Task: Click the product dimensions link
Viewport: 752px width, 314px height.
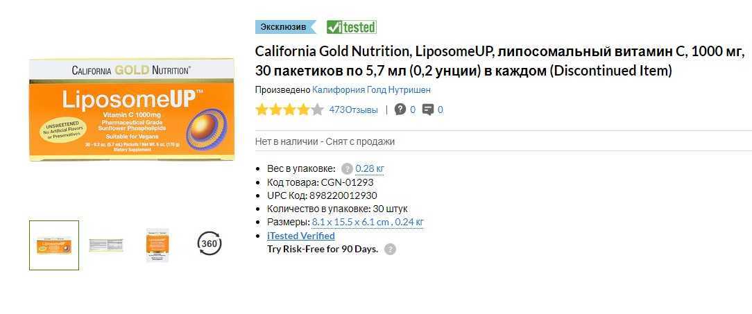Action: 368,222
